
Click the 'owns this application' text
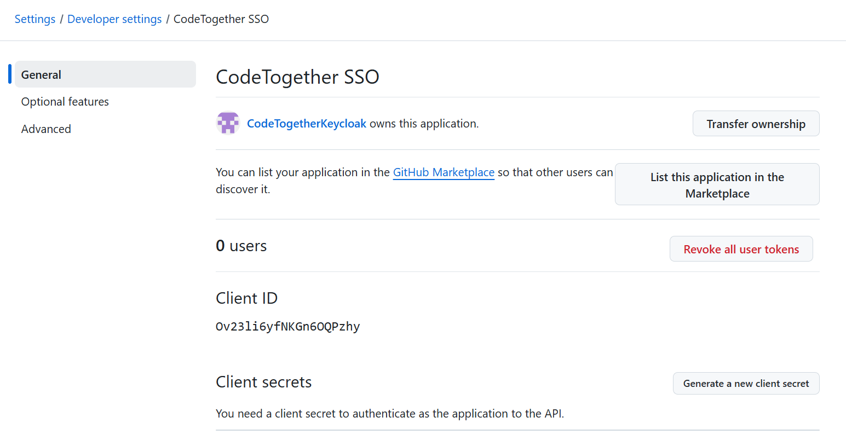click(424, 124)
